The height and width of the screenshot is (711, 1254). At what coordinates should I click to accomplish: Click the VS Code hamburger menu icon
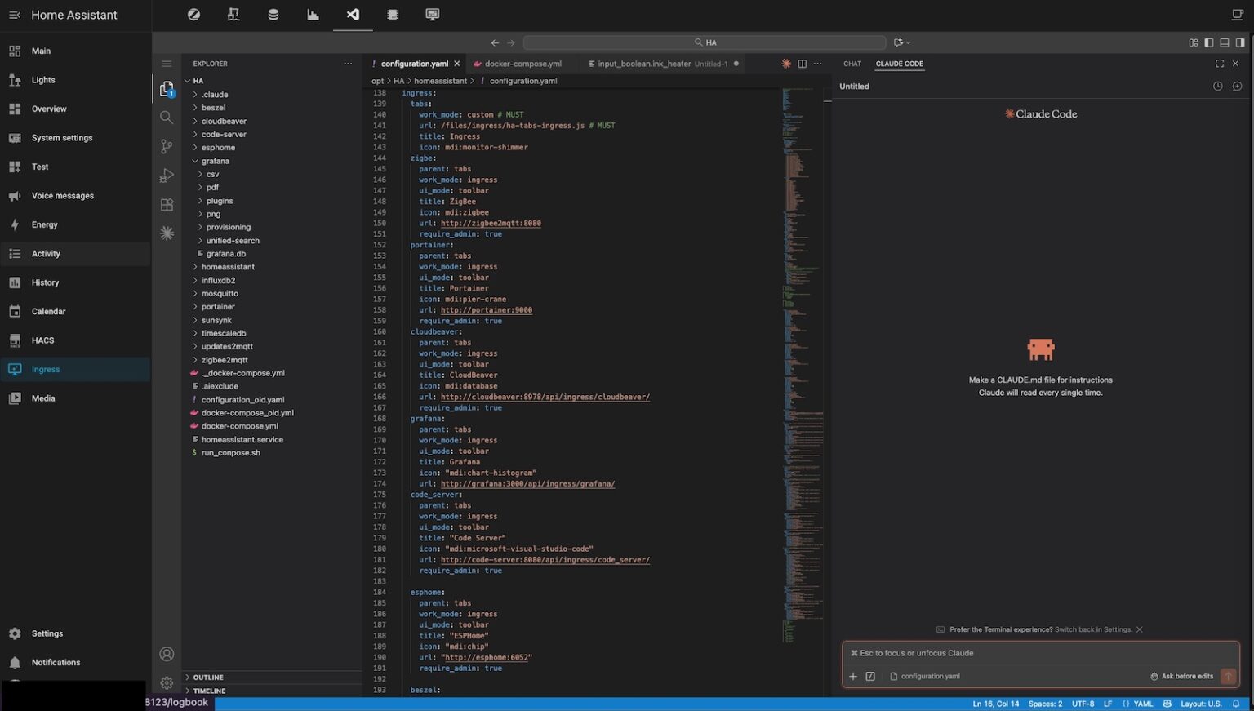[x=167, y=64]
